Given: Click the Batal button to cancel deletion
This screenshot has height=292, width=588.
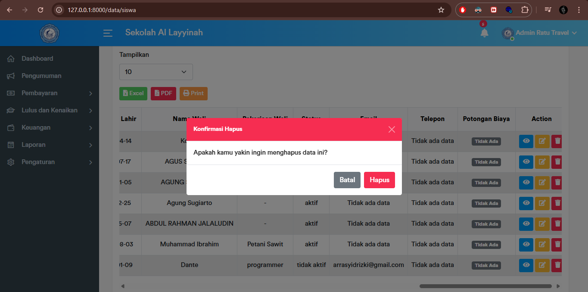Looking at the screenshot, I should click(x=347, y=180).
